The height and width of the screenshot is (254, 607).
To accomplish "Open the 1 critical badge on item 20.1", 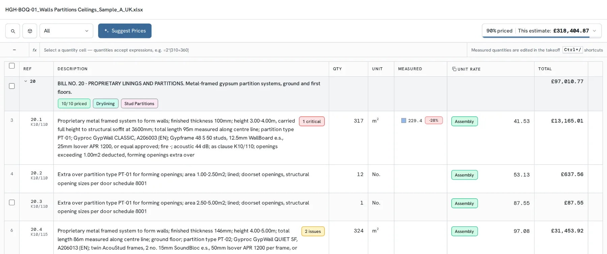I will click(x=312, y=121).
